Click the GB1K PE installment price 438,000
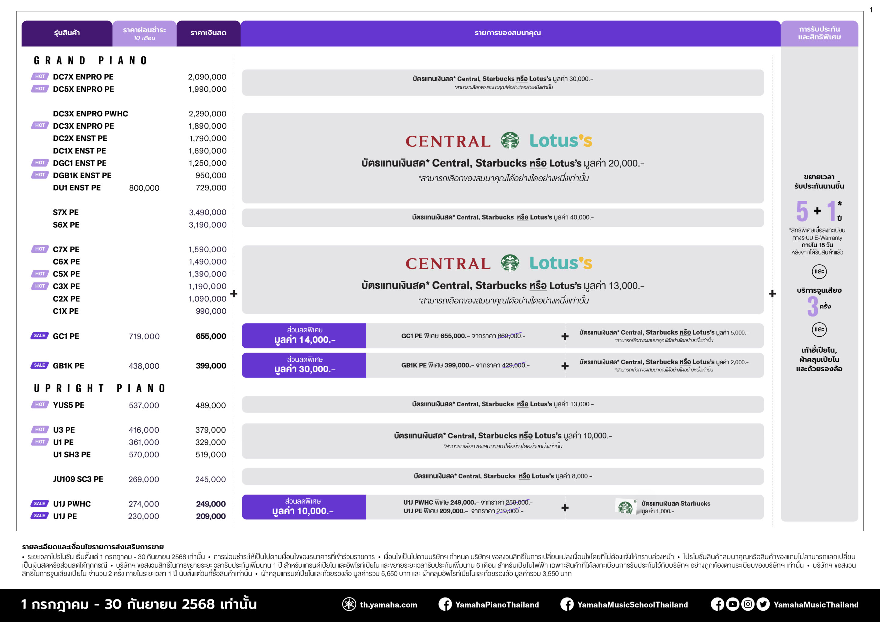 144,366
